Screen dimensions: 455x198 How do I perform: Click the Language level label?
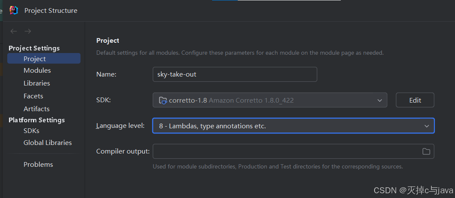tap(120, 126)
